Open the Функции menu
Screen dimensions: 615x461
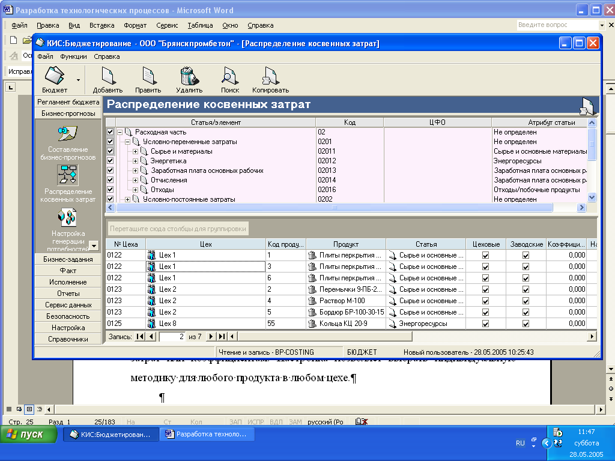click(x=73, y=56)
